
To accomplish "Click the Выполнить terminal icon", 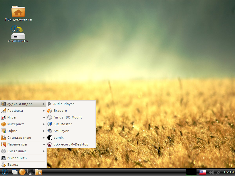I will coord(4,158).
